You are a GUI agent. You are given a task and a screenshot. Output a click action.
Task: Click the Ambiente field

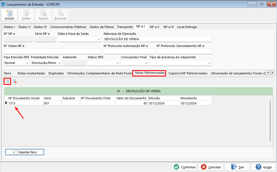pyautogui.click(x=74, y=63)
